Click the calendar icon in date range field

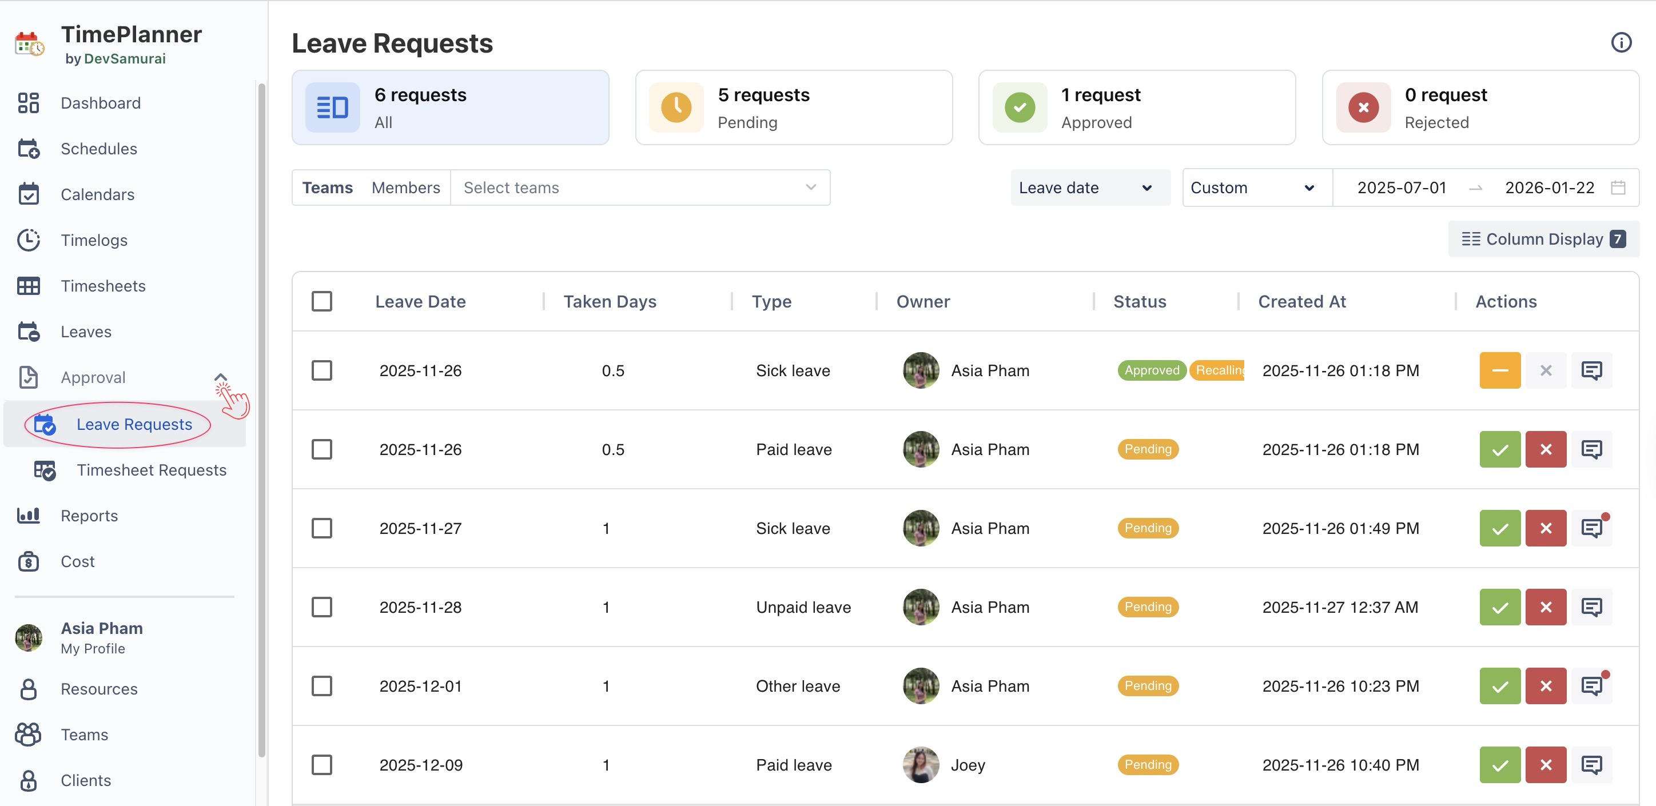[x=1618, y=187]
